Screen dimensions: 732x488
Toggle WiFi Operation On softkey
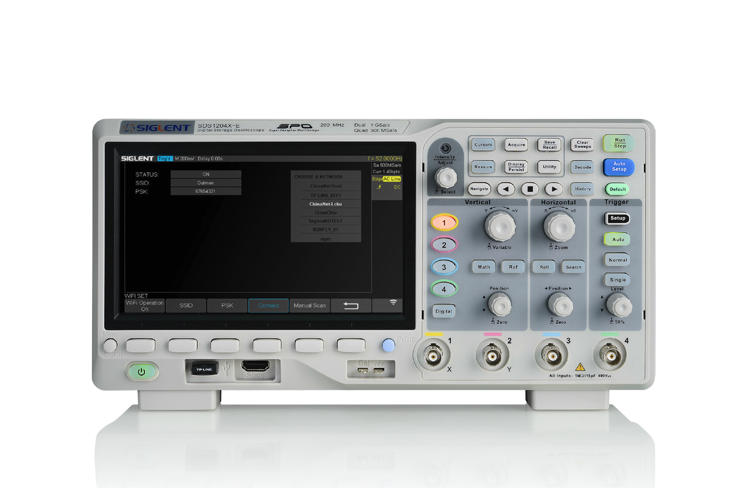144,305
